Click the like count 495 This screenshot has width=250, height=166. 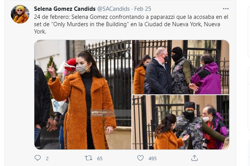152,159
